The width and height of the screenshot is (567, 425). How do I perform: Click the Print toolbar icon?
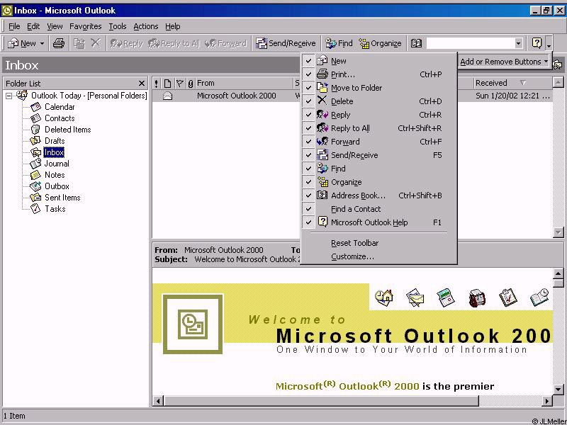point(59,43)
